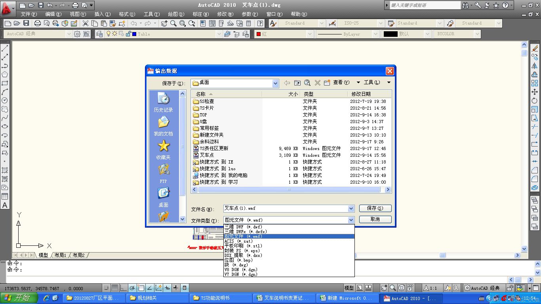Expand the 文件名 history dropdown
This screenshot has height=304, width=541.
351,209
